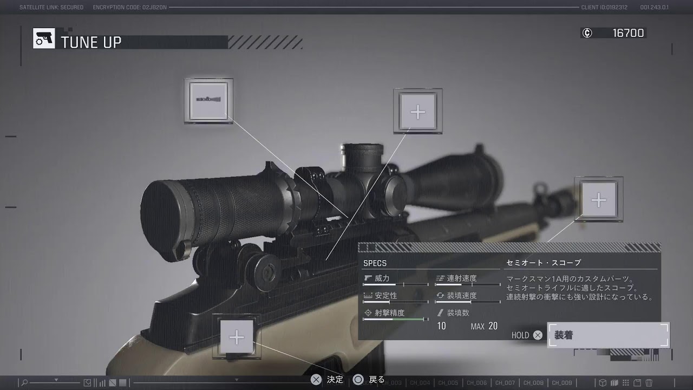Click the セミオート・スコープ part name
The height and width of the screenshot is (390, 693).
click(x=543, y=263)
